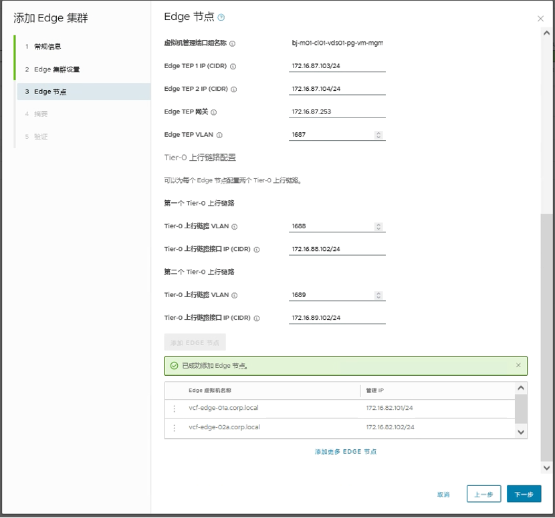
Task: Click 添加更多 EDGE 节点 link
Action: click(346, 451)
